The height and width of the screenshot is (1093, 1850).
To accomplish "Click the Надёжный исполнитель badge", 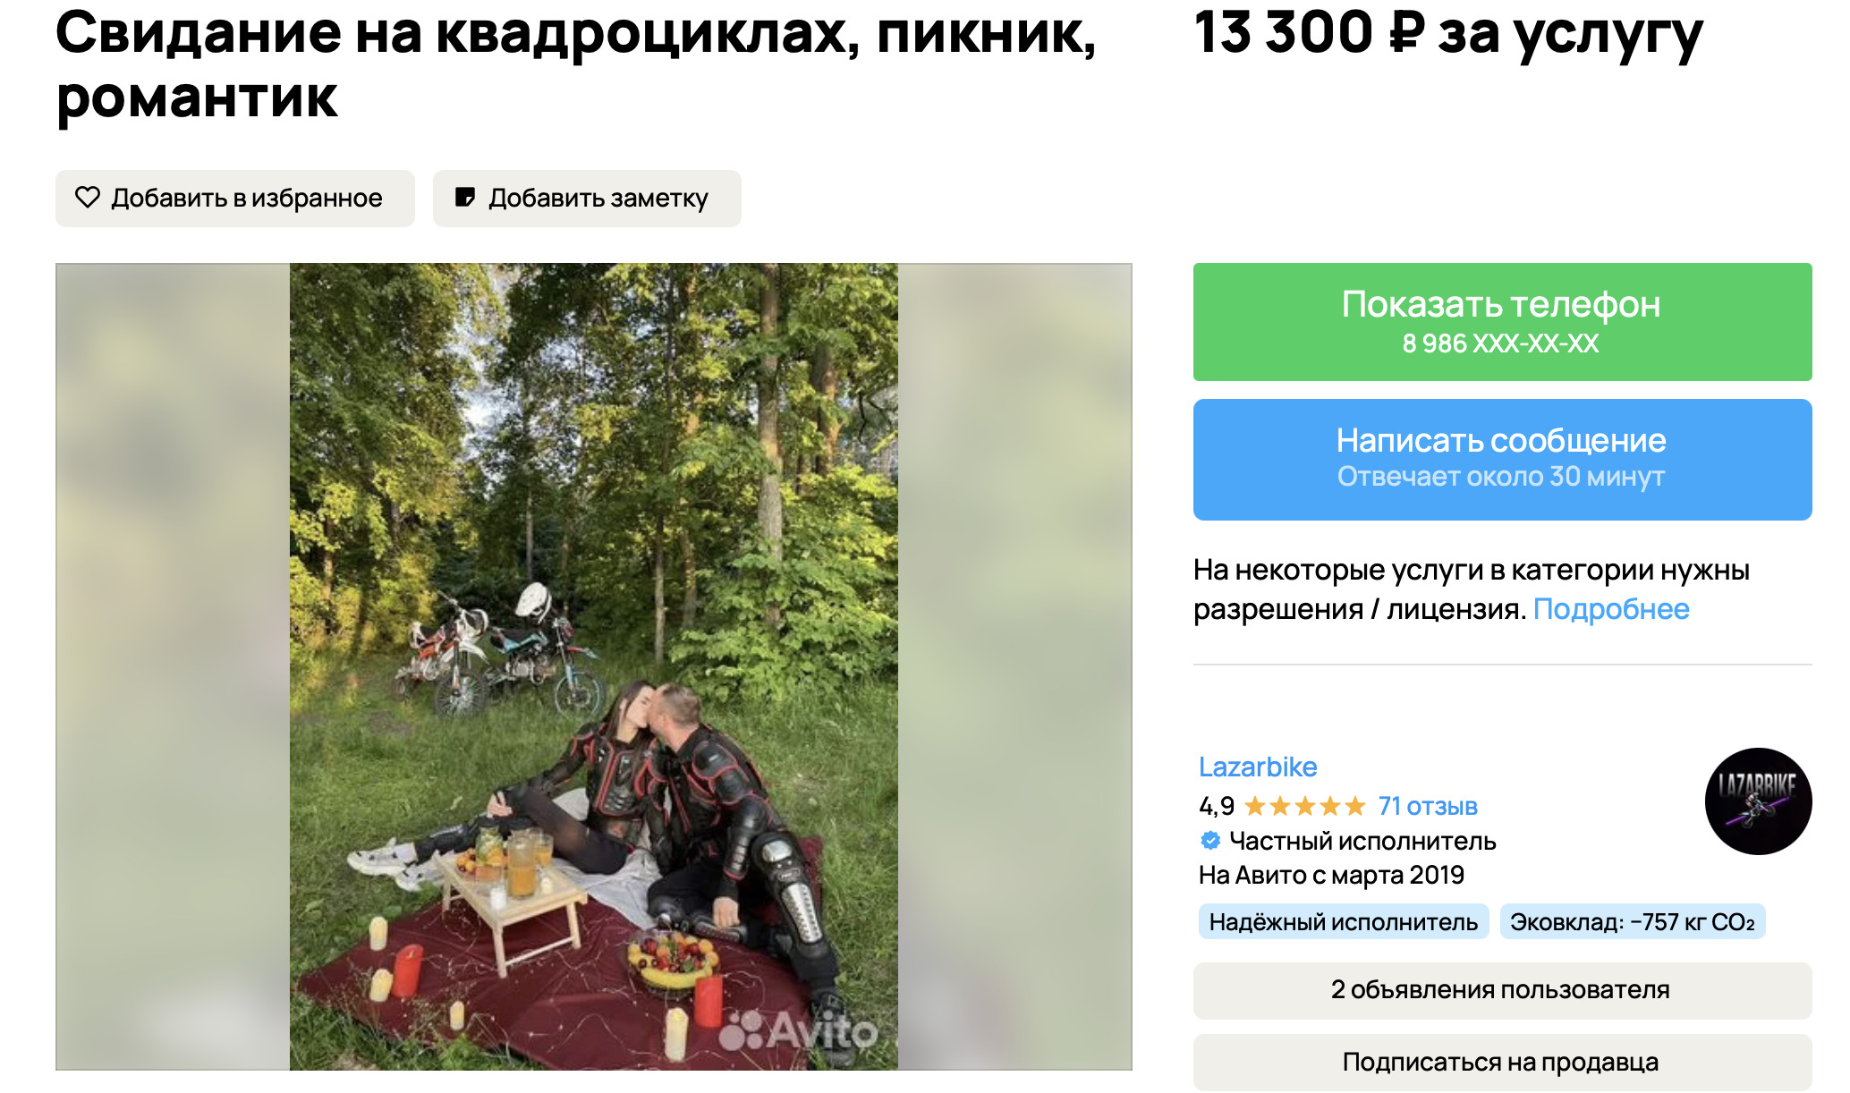I will [x=1344, y=922].
